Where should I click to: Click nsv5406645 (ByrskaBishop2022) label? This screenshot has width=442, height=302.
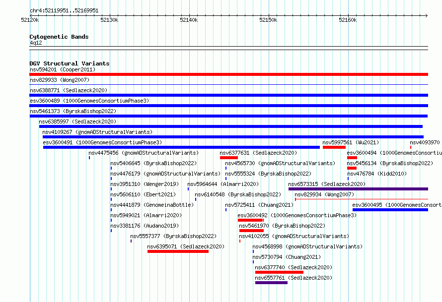click(153, 163)
